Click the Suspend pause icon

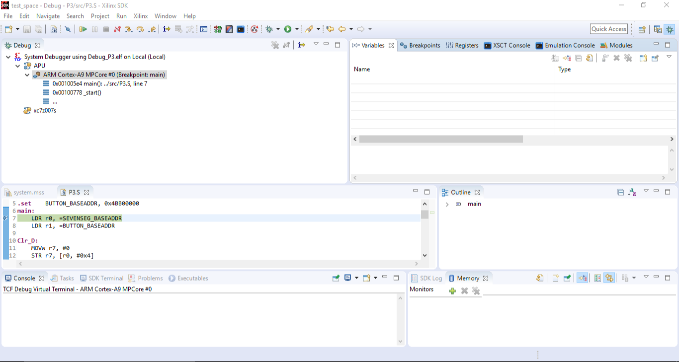(x=95, y=29)
